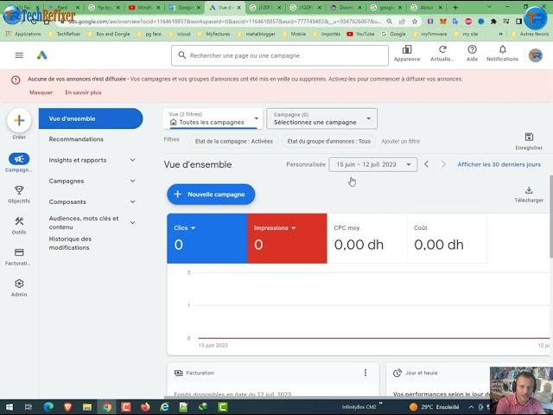The image size is (553, 415).
Task: Open Facturation card icon in sidebar
Action: [19, 252]
